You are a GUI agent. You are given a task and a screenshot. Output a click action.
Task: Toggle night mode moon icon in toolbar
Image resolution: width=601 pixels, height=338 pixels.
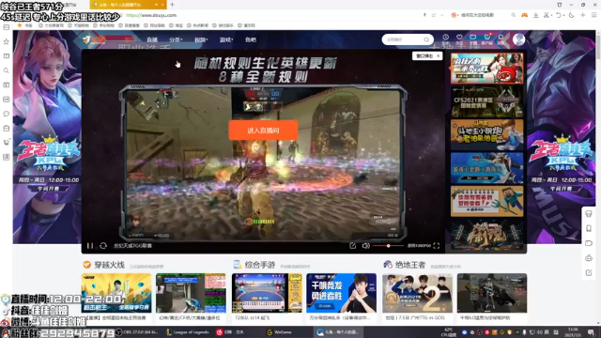pos(571,15)
